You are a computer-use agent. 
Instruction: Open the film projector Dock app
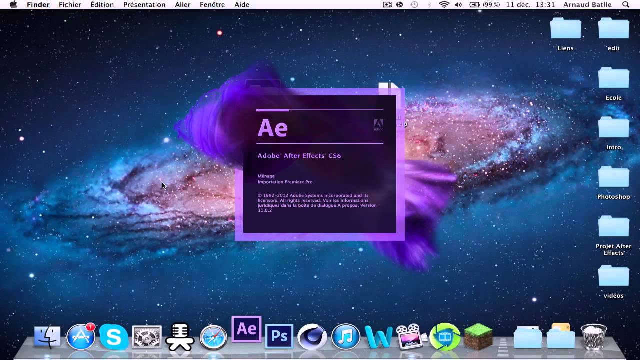coord(411,337)
